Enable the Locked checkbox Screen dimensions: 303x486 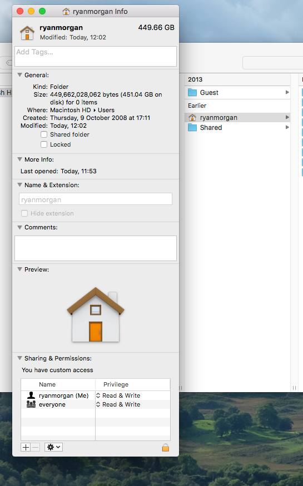click(44, 144)
